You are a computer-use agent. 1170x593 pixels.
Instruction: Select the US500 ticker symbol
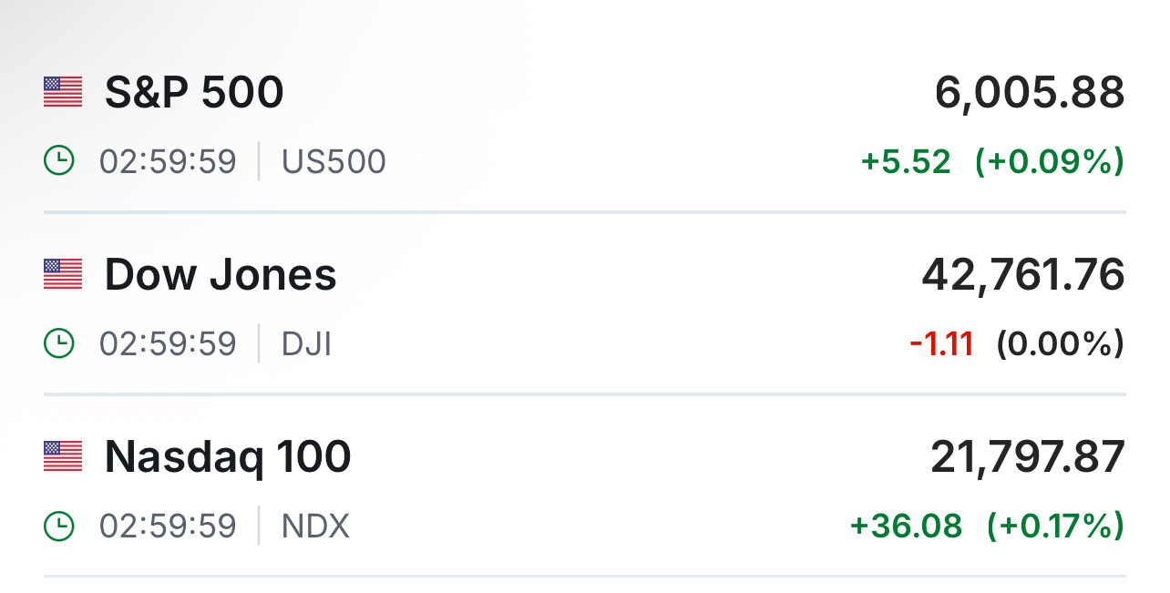pos(334,162)
